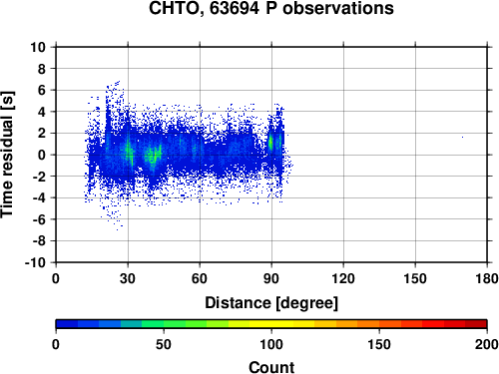Click the green density cluster near 40 degrees
499x374 pixels.
[153, 157]
